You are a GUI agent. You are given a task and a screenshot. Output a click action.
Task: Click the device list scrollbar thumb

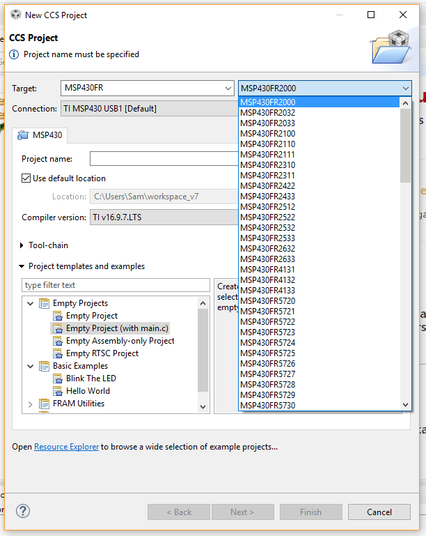point(405,145)
